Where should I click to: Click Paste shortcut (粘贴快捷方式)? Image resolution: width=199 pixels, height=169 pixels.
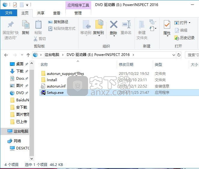62,29
